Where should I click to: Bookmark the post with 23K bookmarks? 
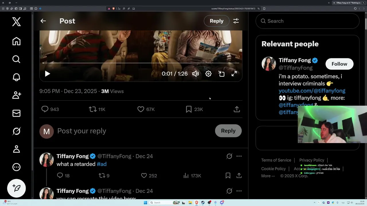(x=194, y=109)
